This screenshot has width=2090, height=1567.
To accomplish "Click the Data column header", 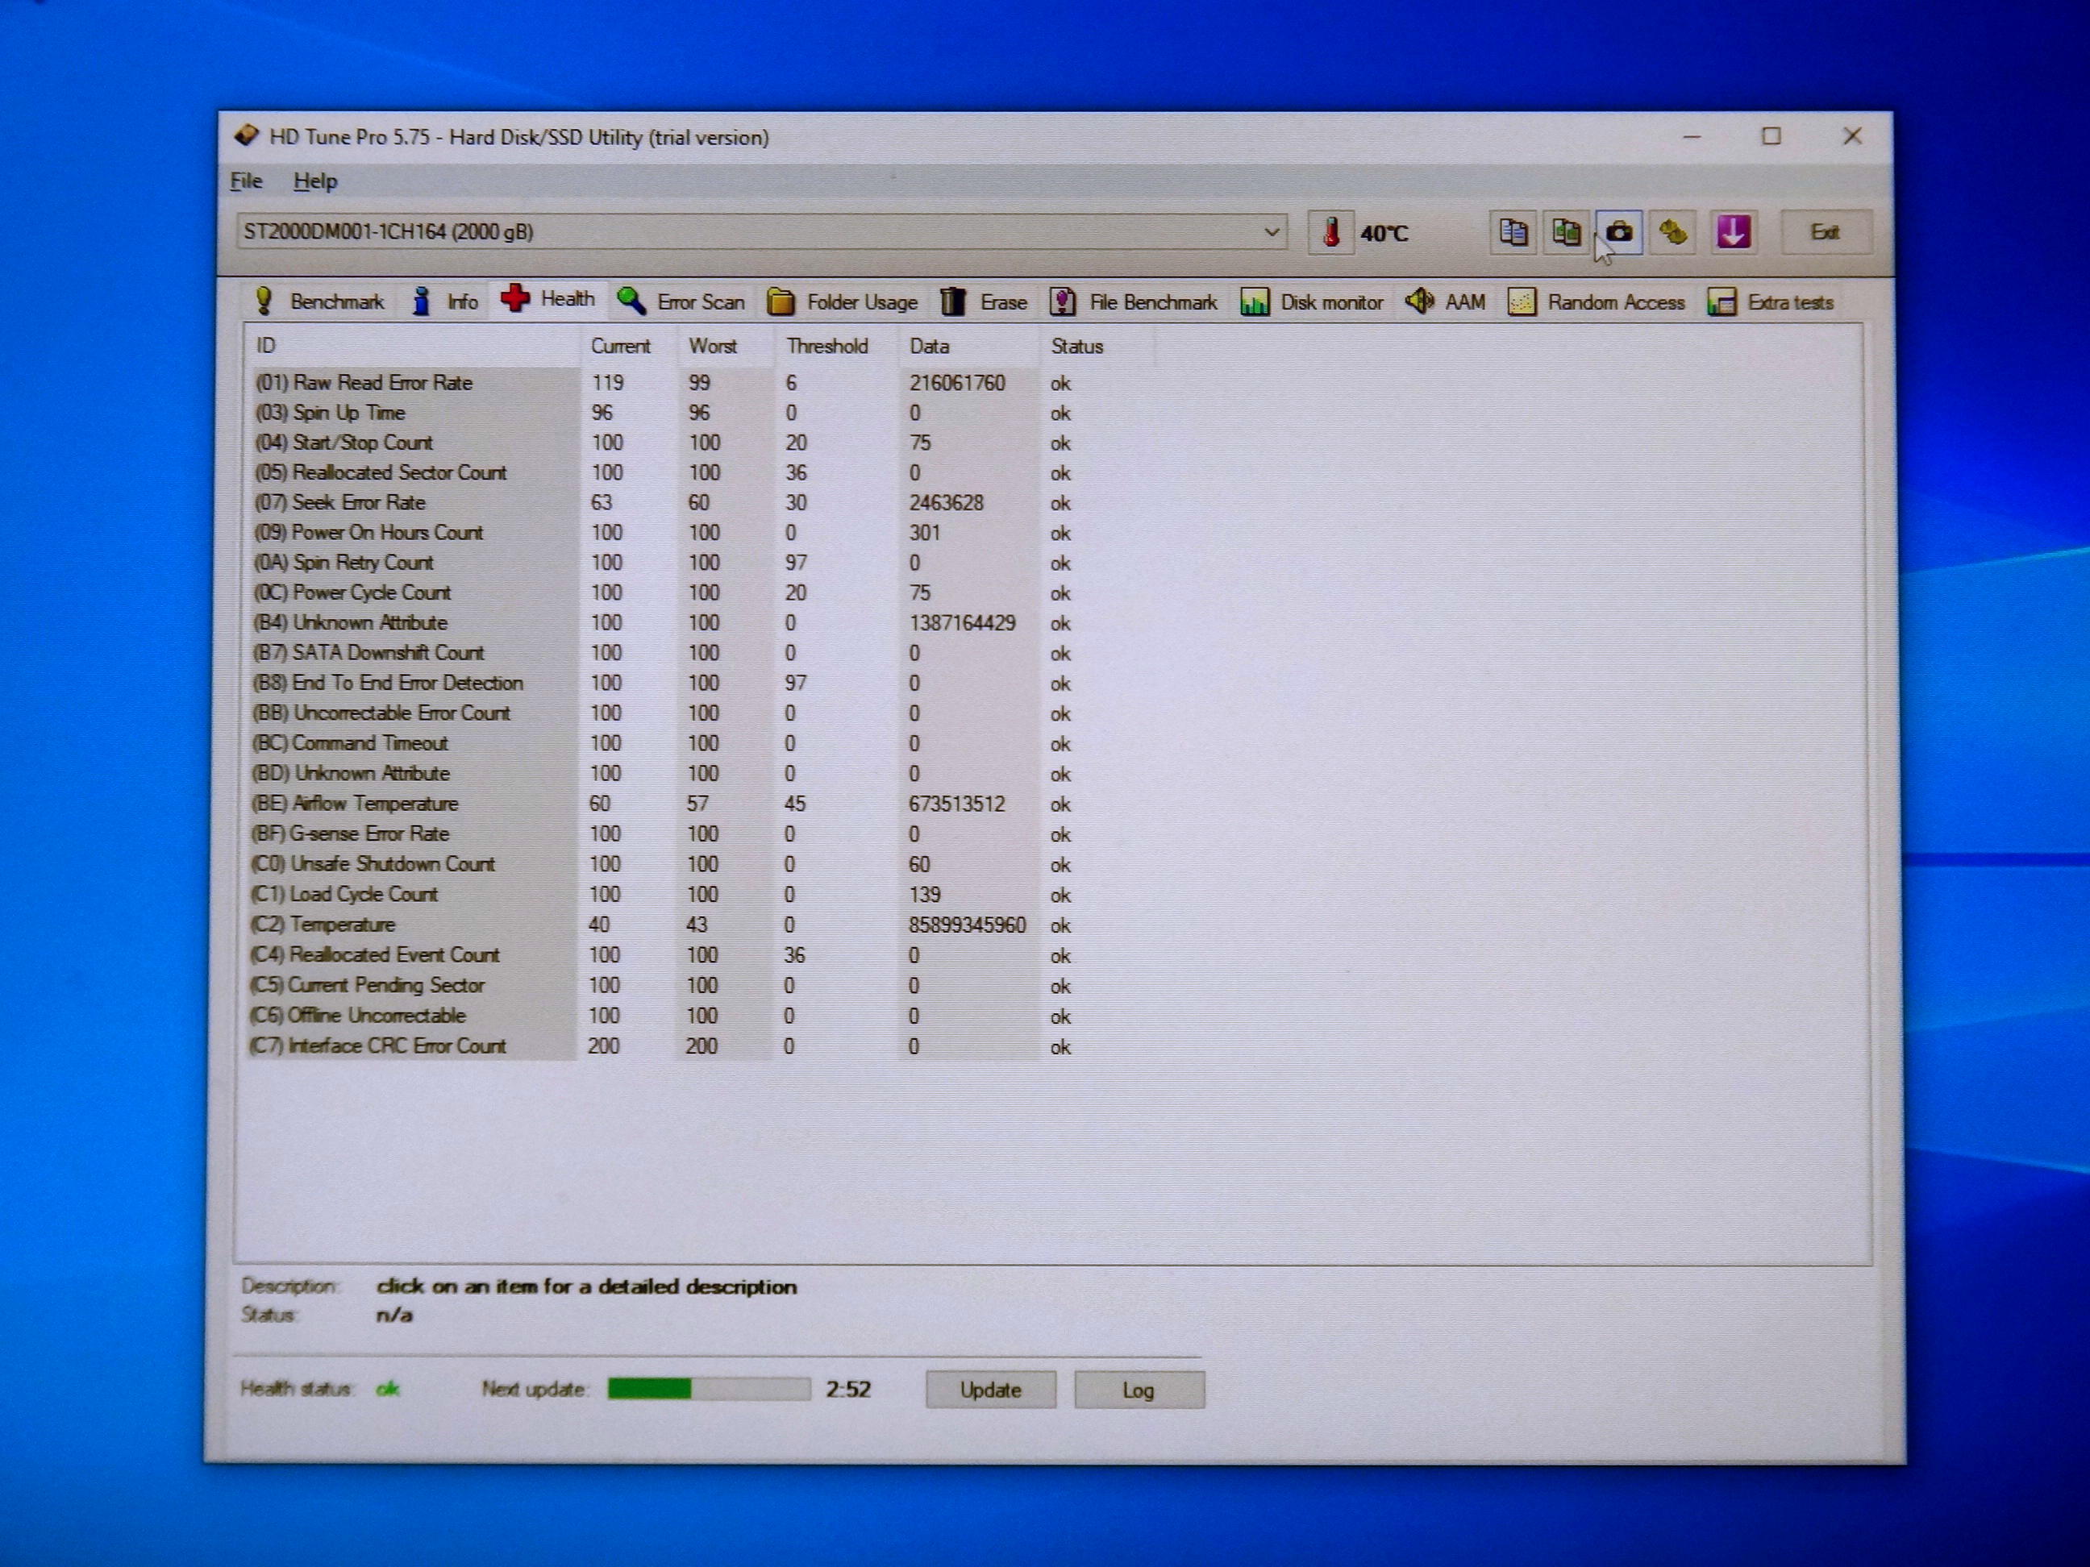I will tap(969, 346).
